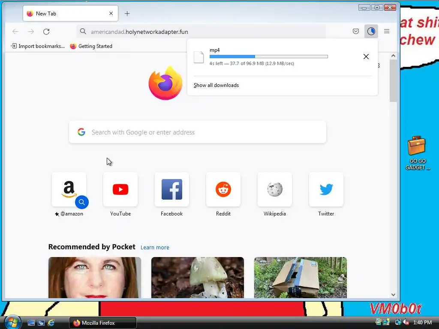Click page scrollbar down arrow
This screenshot has height=329, width=439.
393,295
